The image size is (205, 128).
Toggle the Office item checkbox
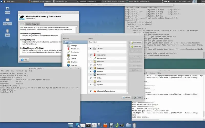point(91,78)
